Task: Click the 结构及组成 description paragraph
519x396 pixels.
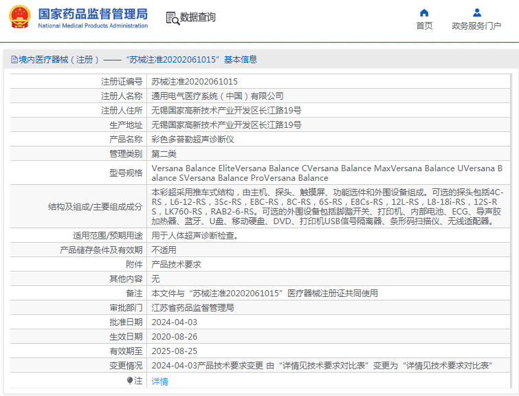Action: [x=327, y=207]
